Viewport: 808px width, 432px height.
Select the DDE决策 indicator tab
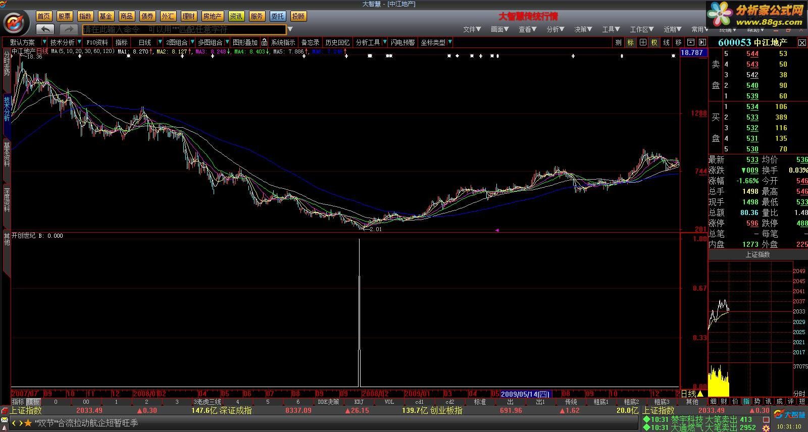pyautogui.click(x=328, y=402)
